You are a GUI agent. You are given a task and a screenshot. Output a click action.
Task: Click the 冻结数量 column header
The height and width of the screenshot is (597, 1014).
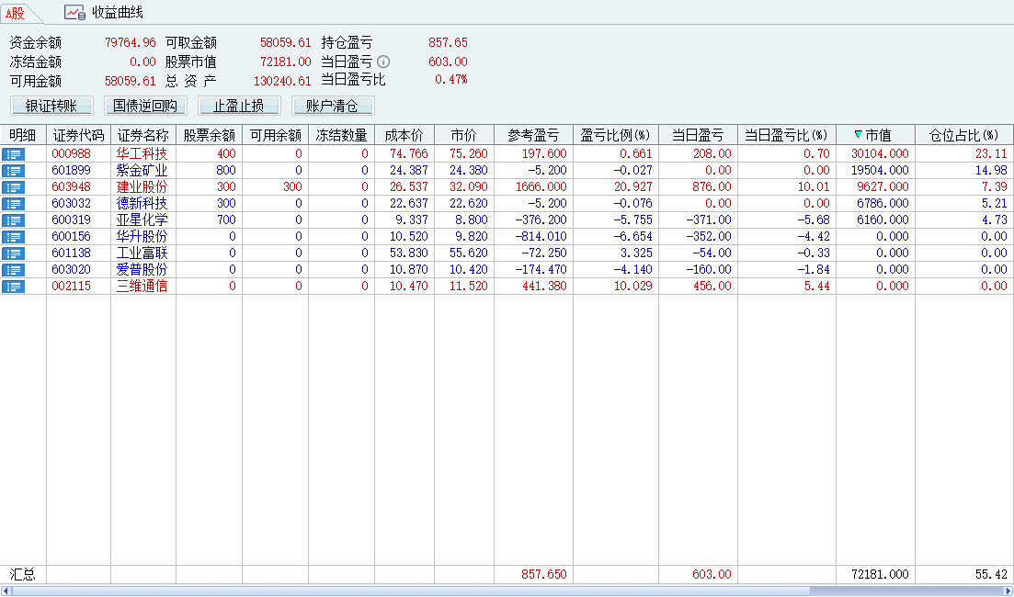(341, 135)
